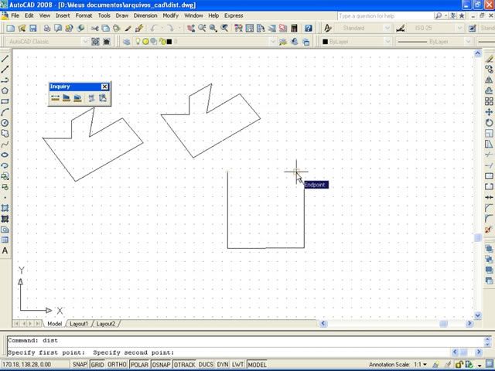
Task: Open the AutoCAD Classic workspace dropdown
Action: (85, 42)
